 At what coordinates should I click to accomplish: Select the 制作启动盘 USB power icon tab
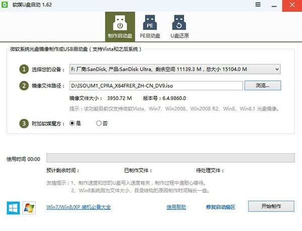point(120,27)
